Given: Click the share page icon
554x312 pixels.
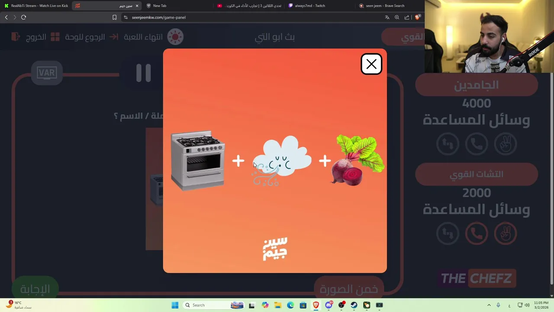Looking at the screenshot, I should tap(407, 17).
